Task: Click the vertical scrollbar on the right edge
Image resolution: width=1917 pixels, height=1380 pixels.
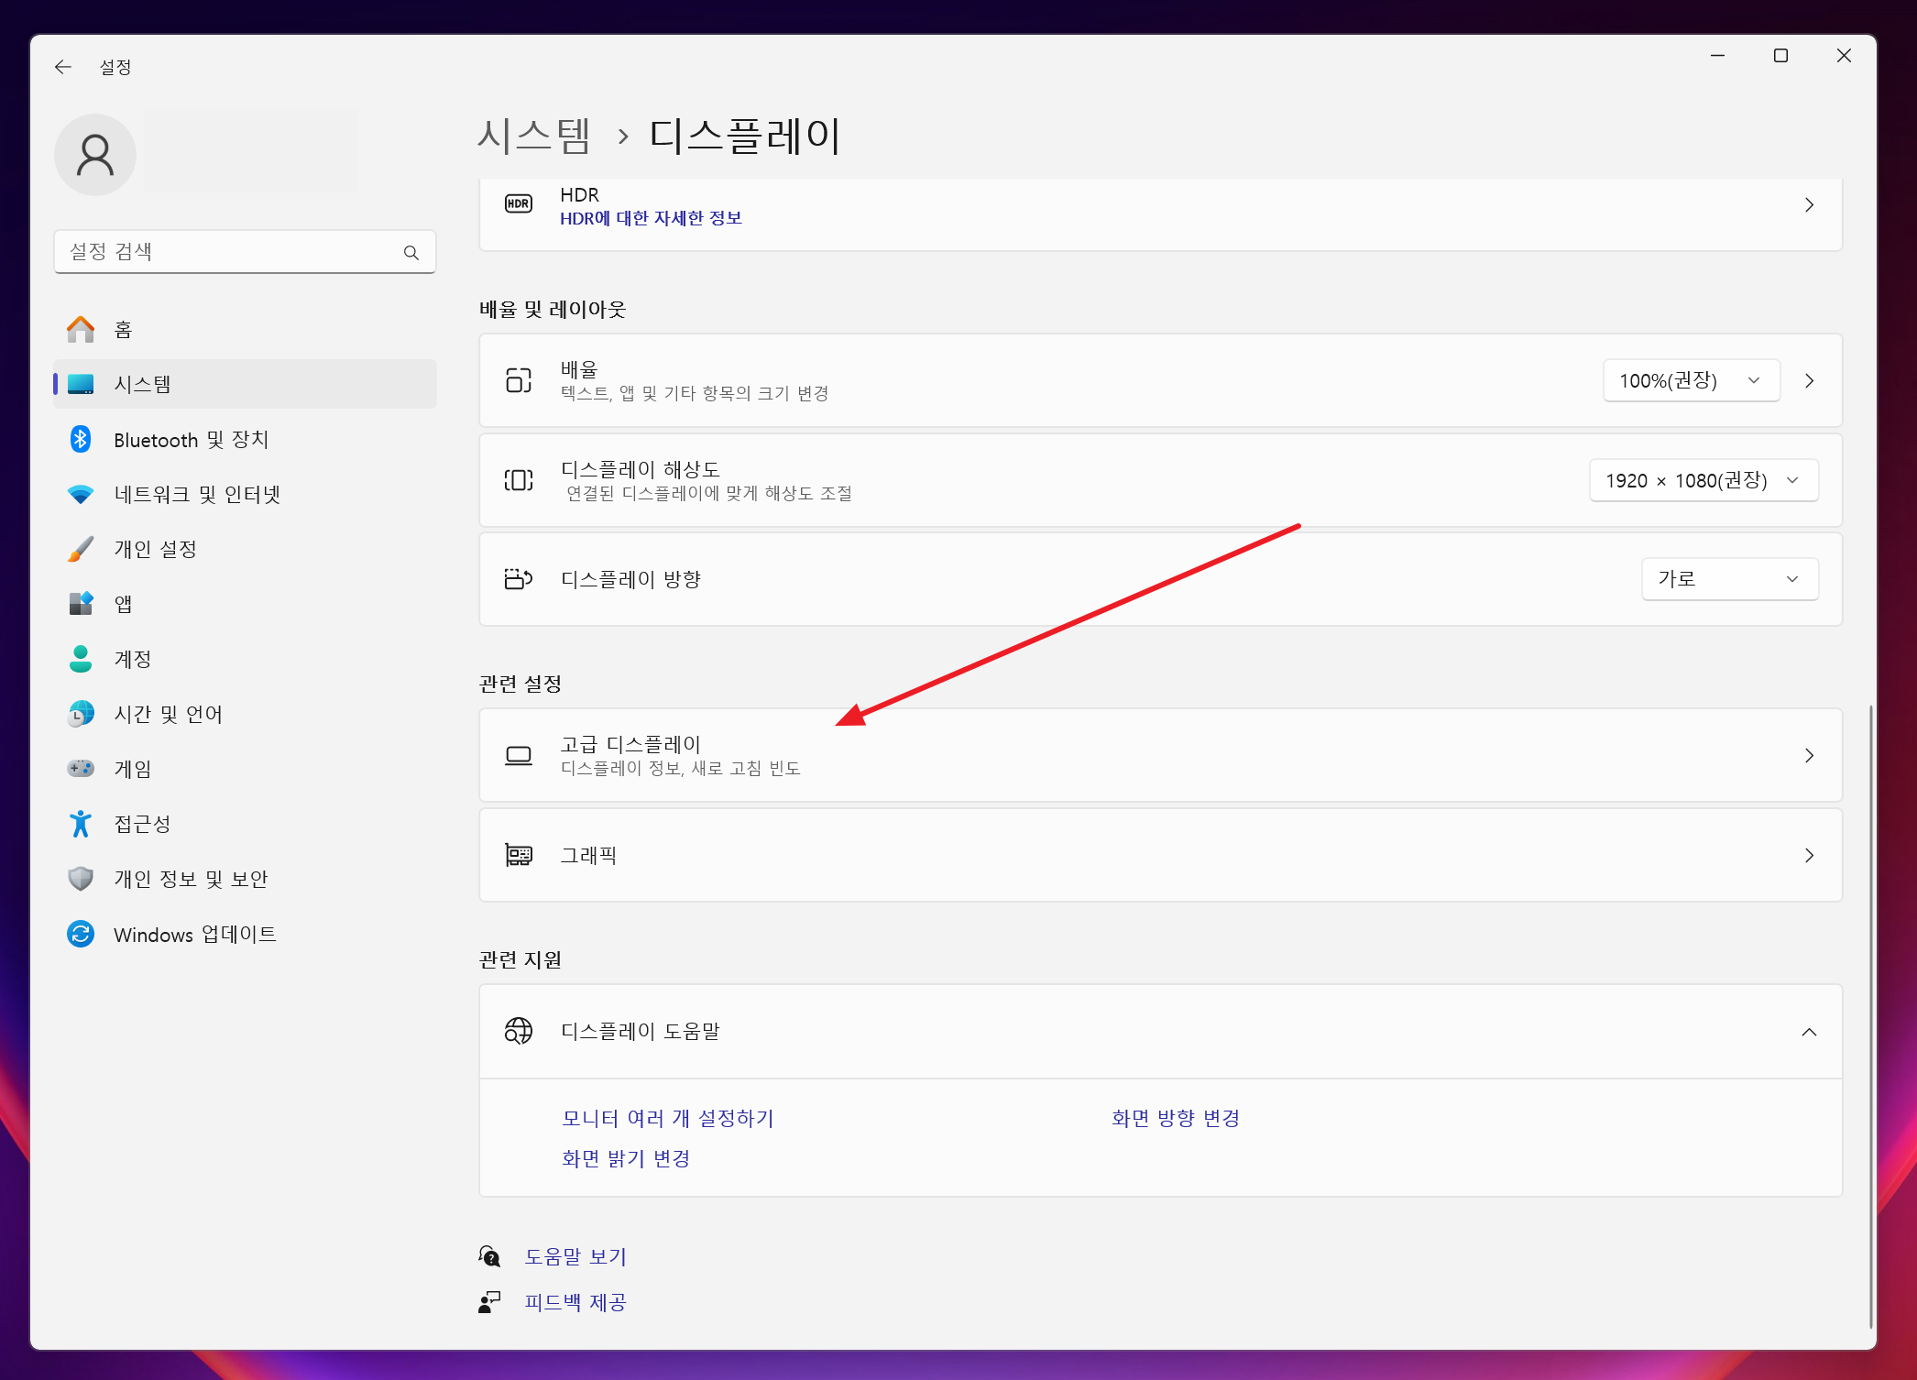Action: click(x=1870, y=1008)
